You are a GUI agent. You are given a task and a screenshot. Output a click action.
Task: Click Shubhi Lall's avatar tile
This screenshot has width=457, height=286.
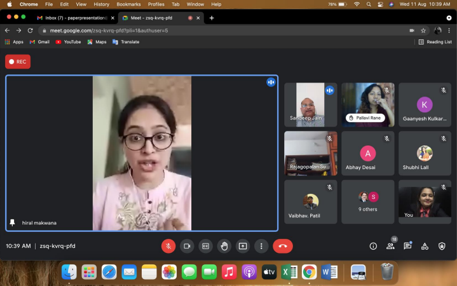[x=425, y=153]
